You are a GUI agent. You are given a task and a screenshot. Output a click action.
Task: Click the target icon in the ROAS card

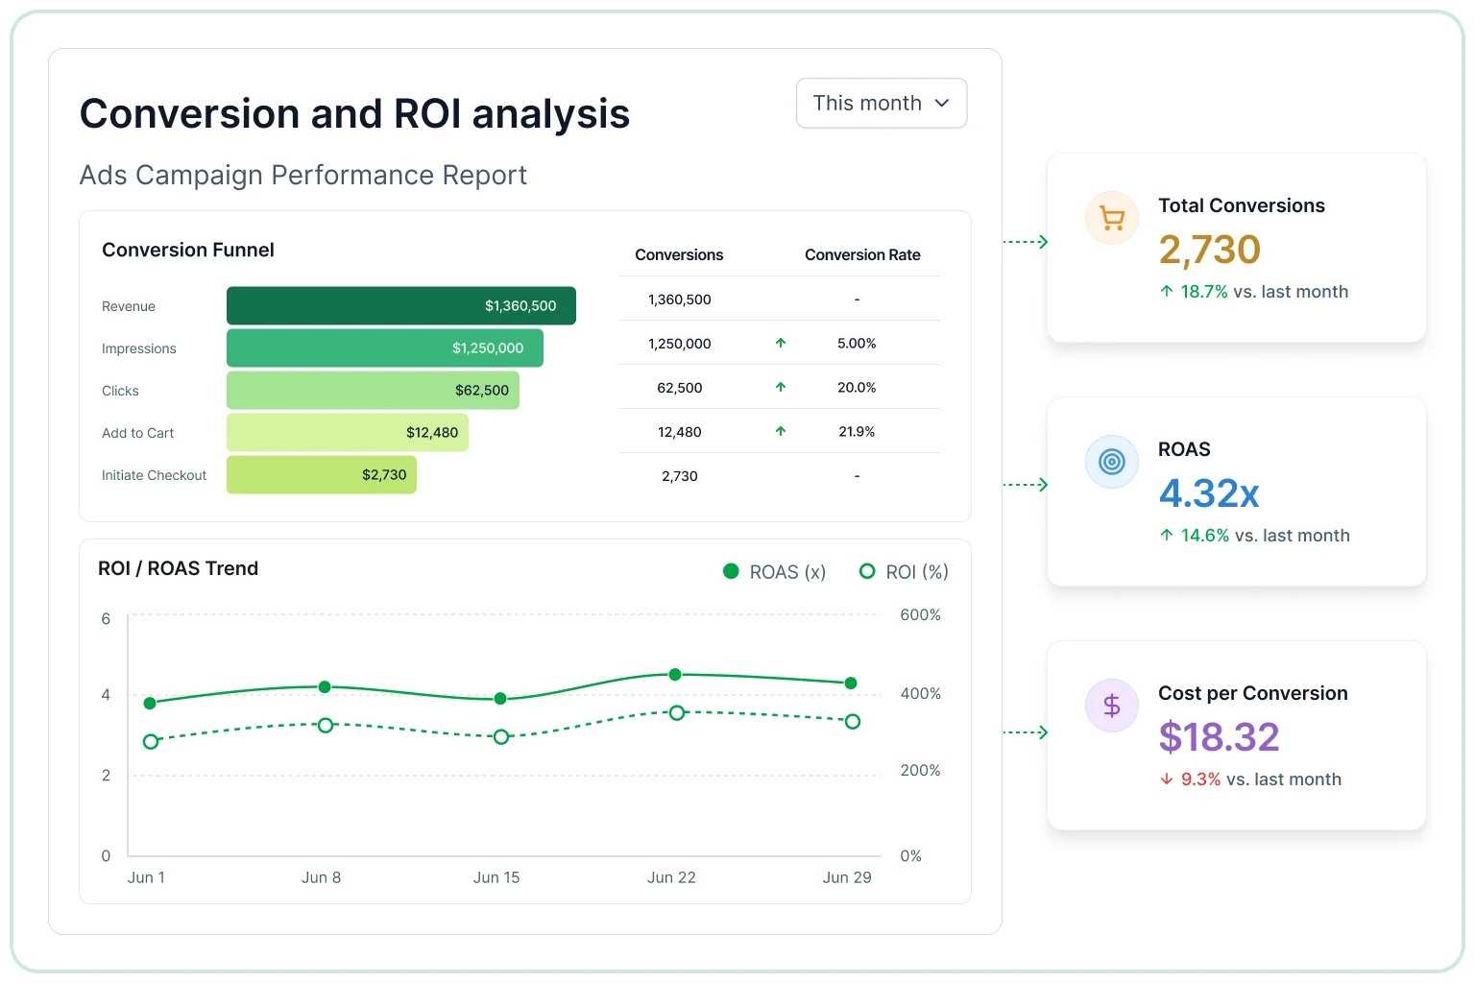click(1112, 462)
